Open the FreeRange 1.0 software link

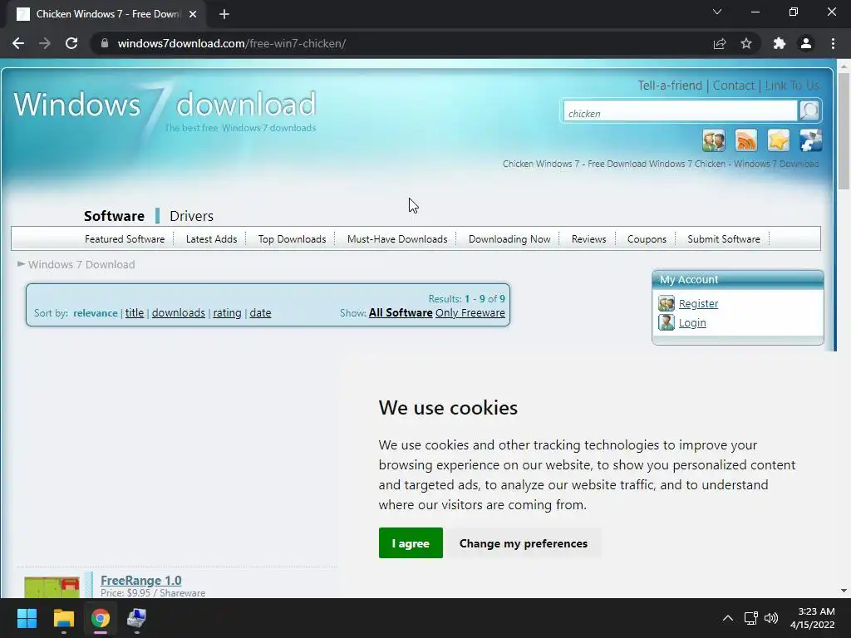point(141,581)
